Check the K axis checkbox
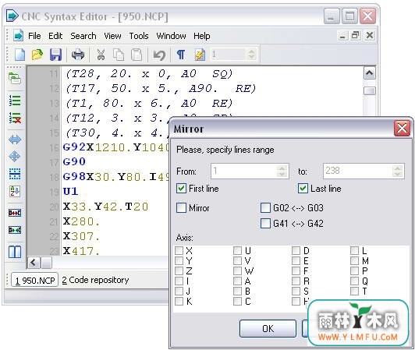The width and height of the screenshot is (415, 350). pos(179,301)
